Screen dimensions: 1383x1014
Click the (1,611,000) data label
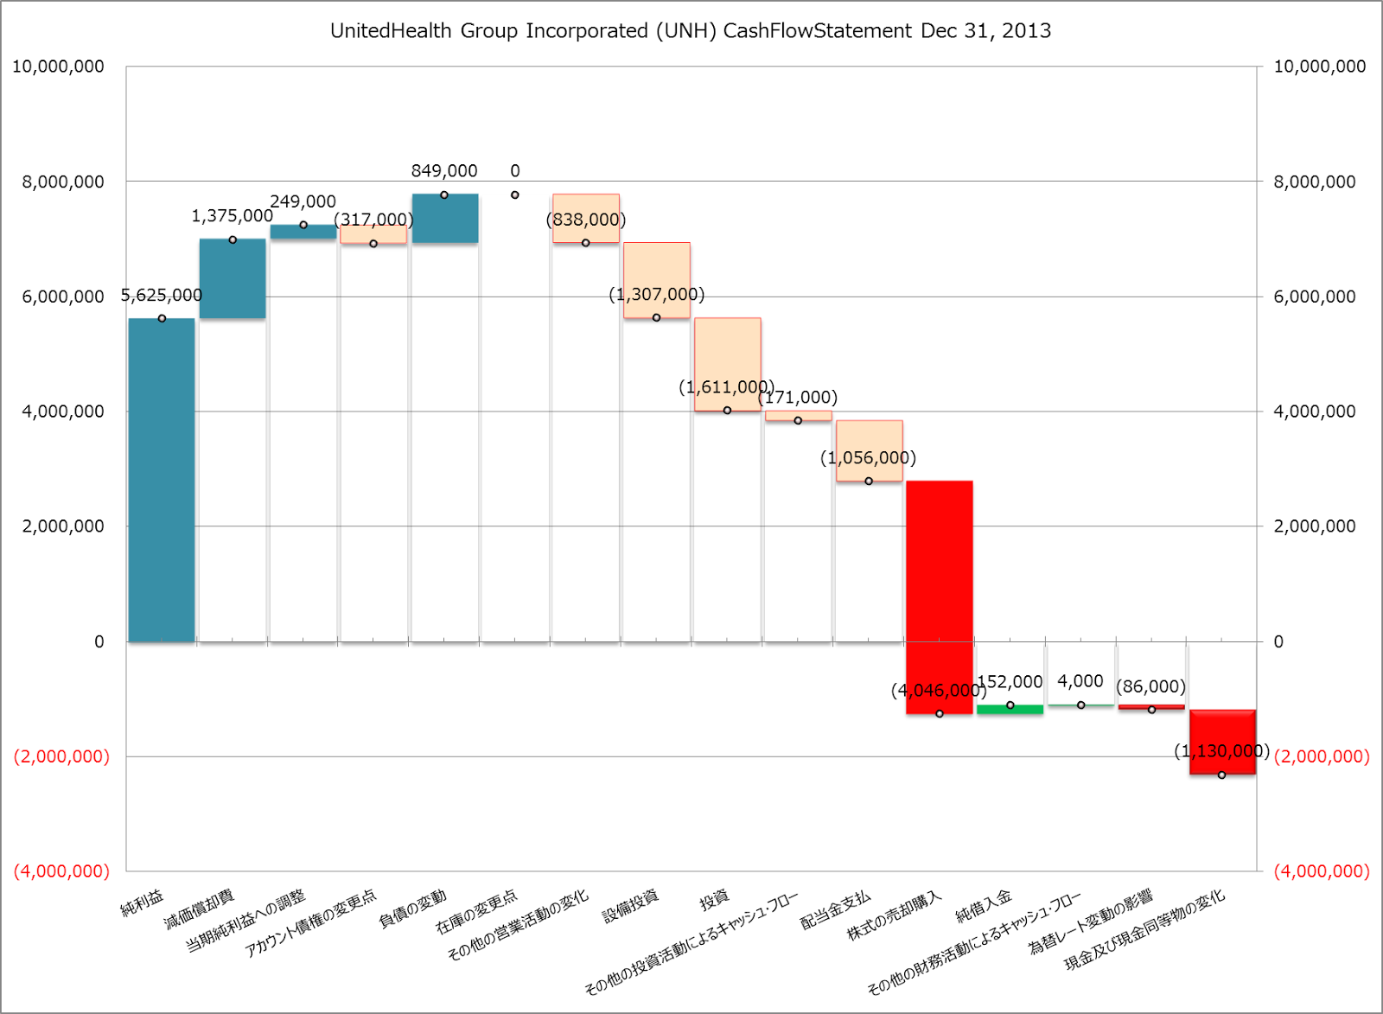pyautogui.click(x=727, y=387)
